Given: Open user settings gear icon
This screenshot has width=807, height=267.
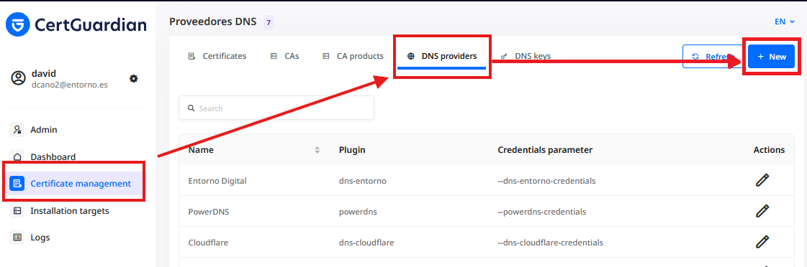Looking at the screenshot, I should 134,78.
